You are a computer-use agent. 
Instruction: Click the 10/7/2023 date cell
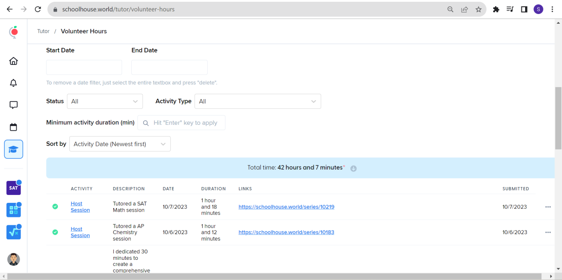(175, 207)
